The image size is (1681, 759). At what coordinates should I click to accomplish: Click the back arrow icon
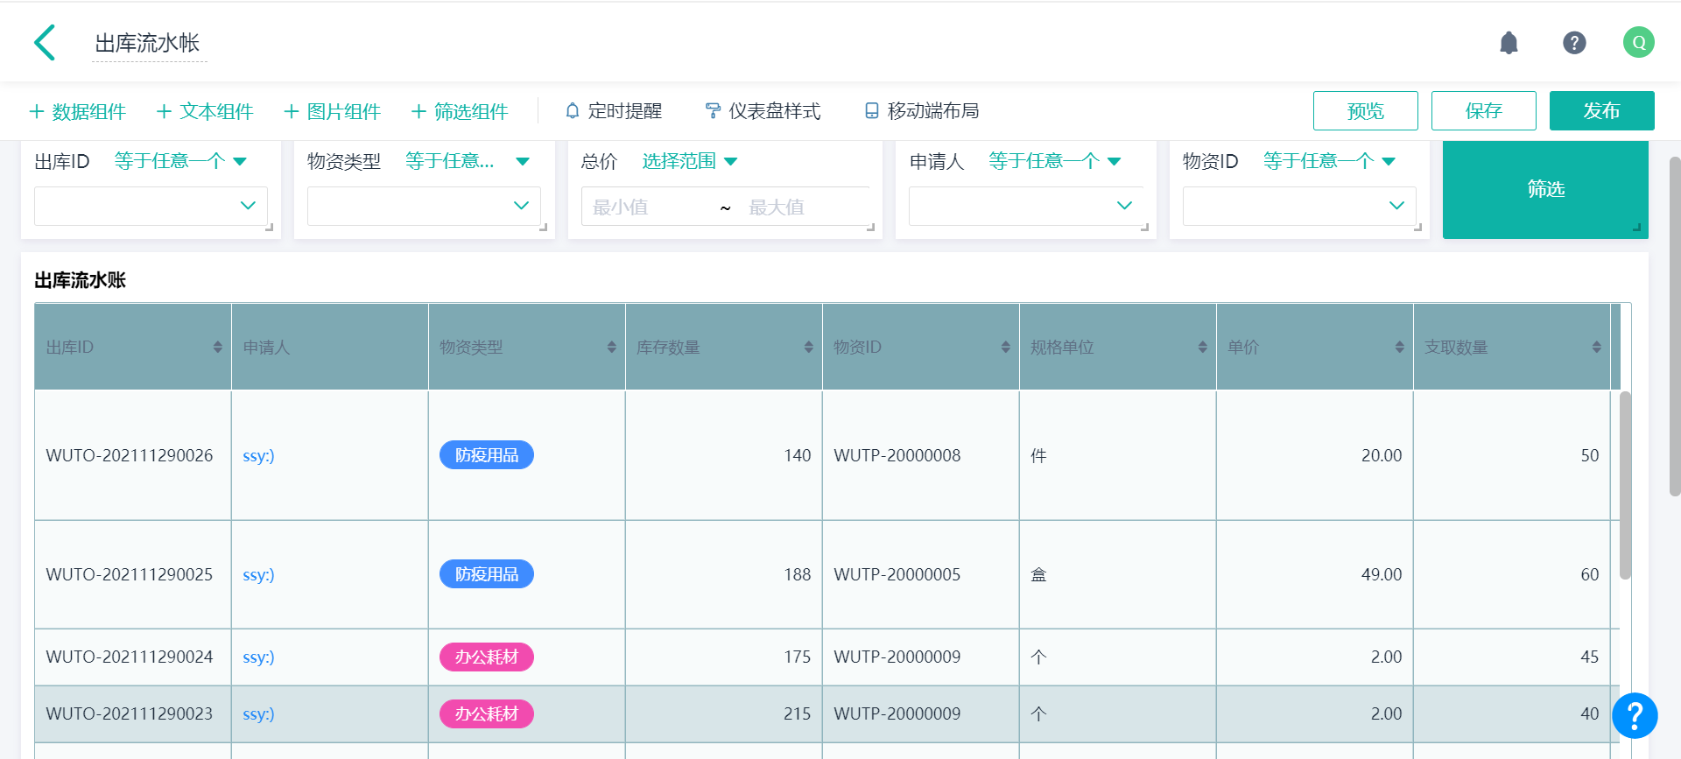coord(45,42)
